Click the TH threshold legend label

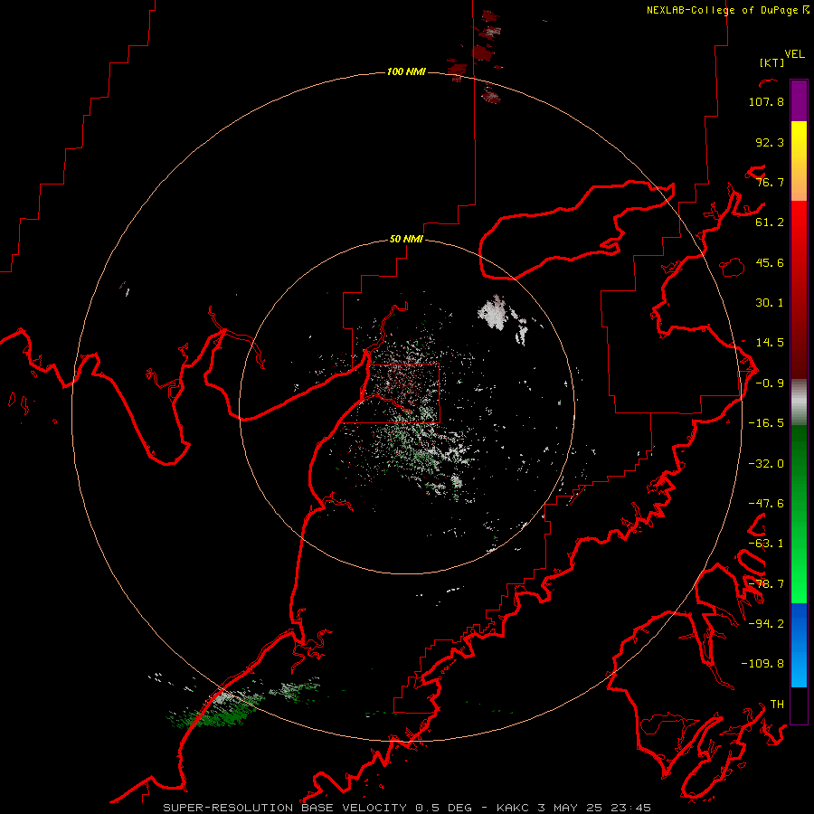pyautogui.click(x=777, y=705)
